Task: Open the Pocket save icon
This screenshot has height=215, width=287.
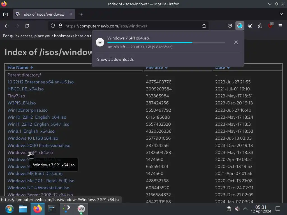Action: pyautogui.click(x=230, y=26)
